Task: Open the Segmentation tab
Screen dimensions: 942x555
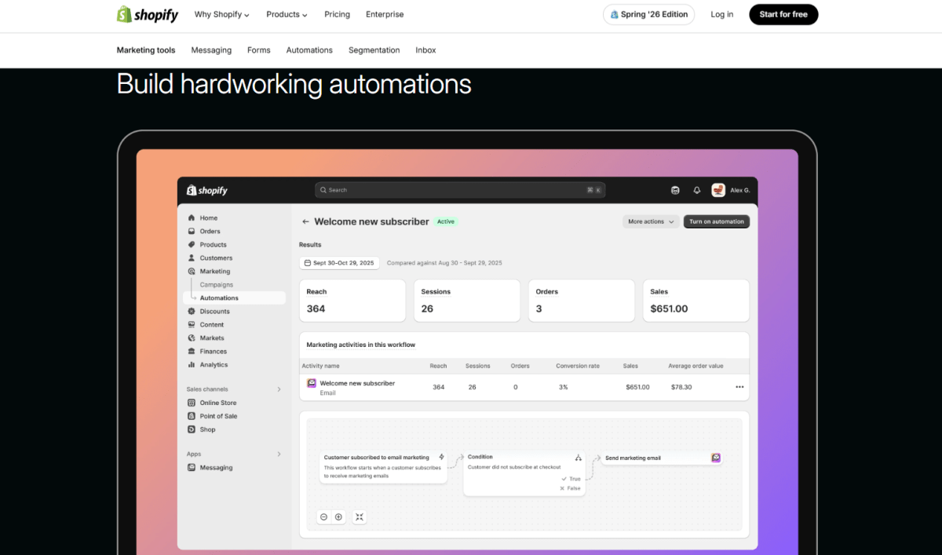Action: 374,50
